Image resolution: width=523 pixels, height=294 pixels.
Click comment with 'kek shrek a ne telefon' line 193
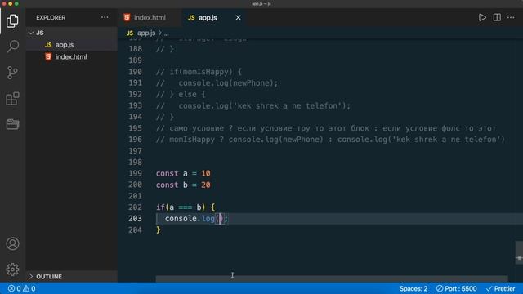pos(253,105)
